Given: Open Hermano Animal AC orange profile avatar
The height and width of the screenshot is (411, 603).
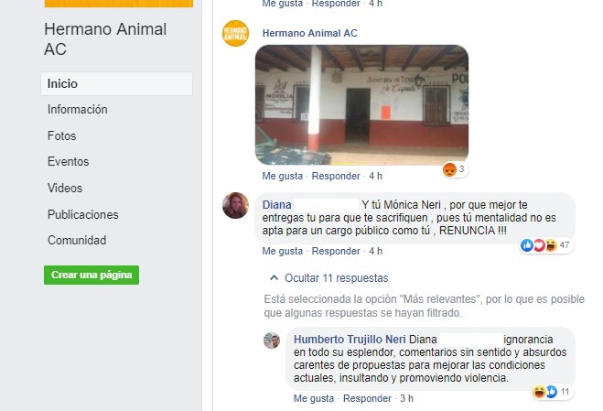Looking at the screenshot, I should point(235,34).
